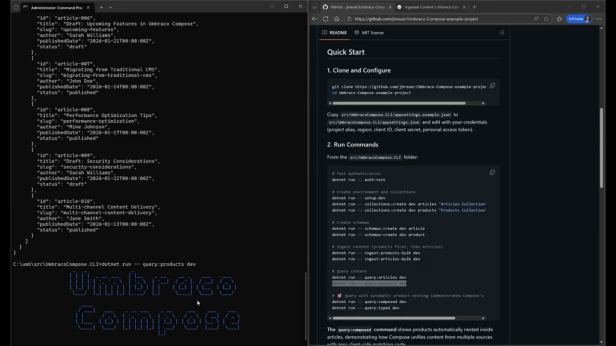Open a new browser tab
The height and width of the screenshot is (346, 616).
point(475,7)
